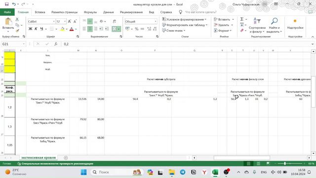
Task: Copy the selected cells
Action: pos(17,25)
